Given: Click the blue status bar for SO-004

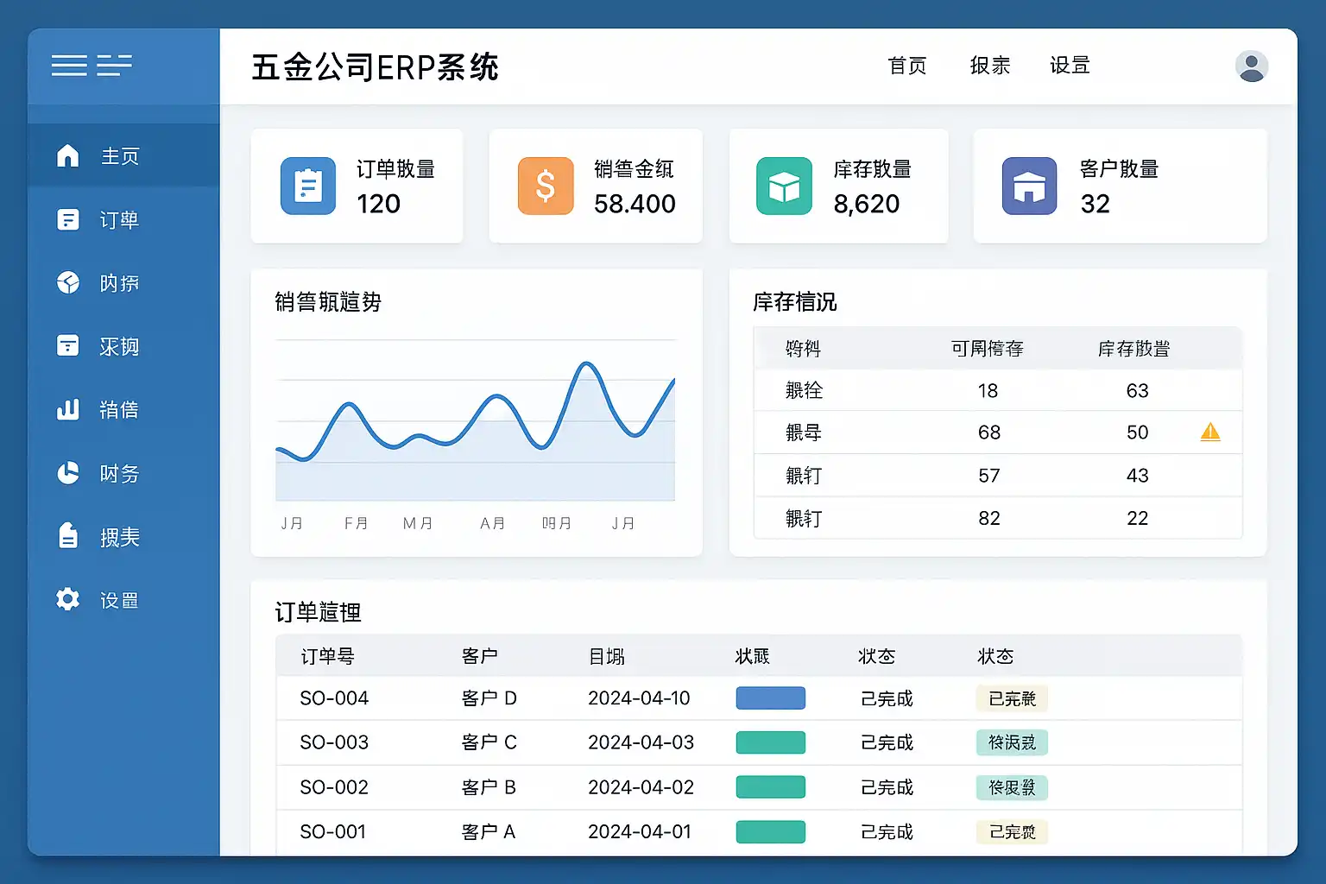Looking at the screenshot, I should (770, 698).
